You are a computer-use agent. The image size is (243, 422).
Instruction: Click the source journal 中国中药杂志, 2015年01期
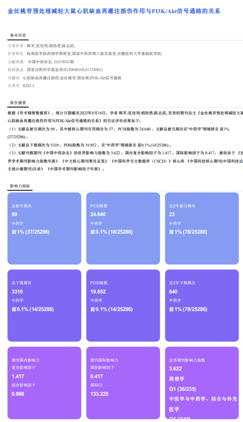point(51,62)
